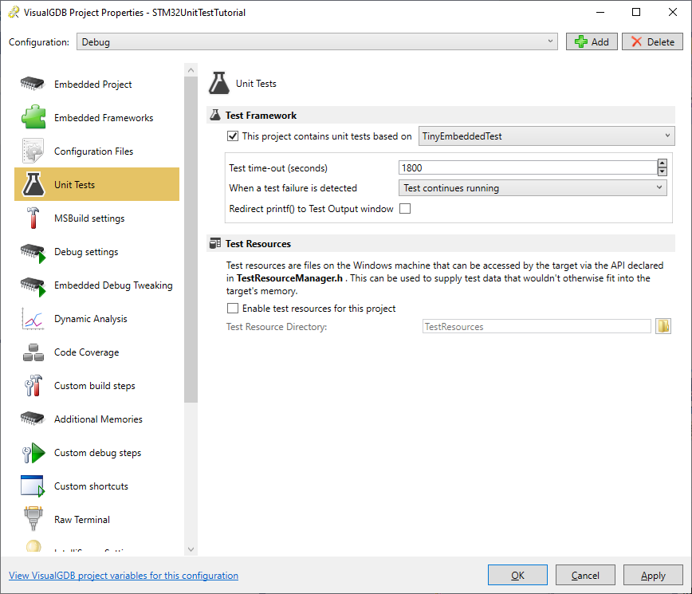Go to Custom debug steps page
The height and width of the screenshot is (594, 692).
[x=96, y=452]
